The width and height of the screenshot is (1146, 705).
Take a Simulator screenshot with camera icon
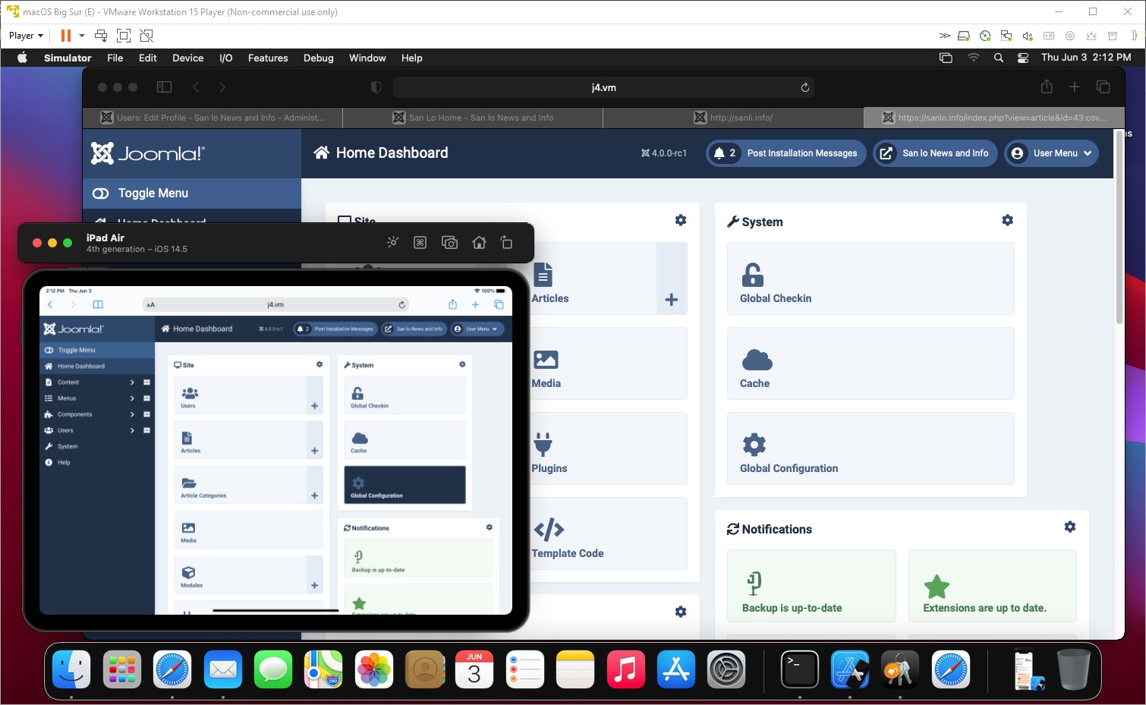(449, 242)
